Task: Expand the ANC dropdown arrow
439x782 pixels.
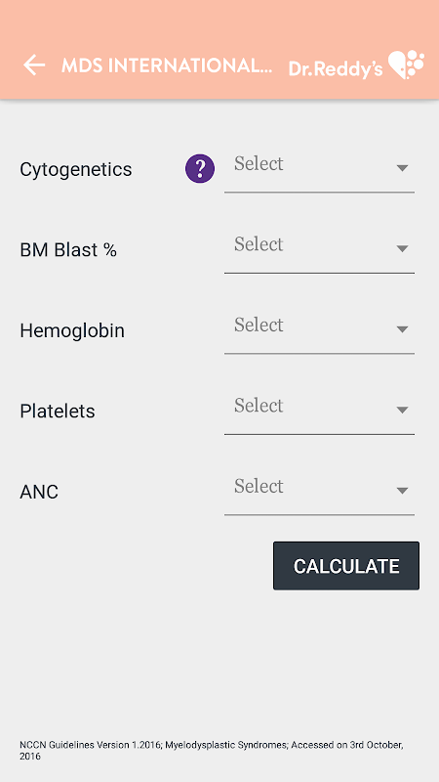Action: click(x=402, y=491)
